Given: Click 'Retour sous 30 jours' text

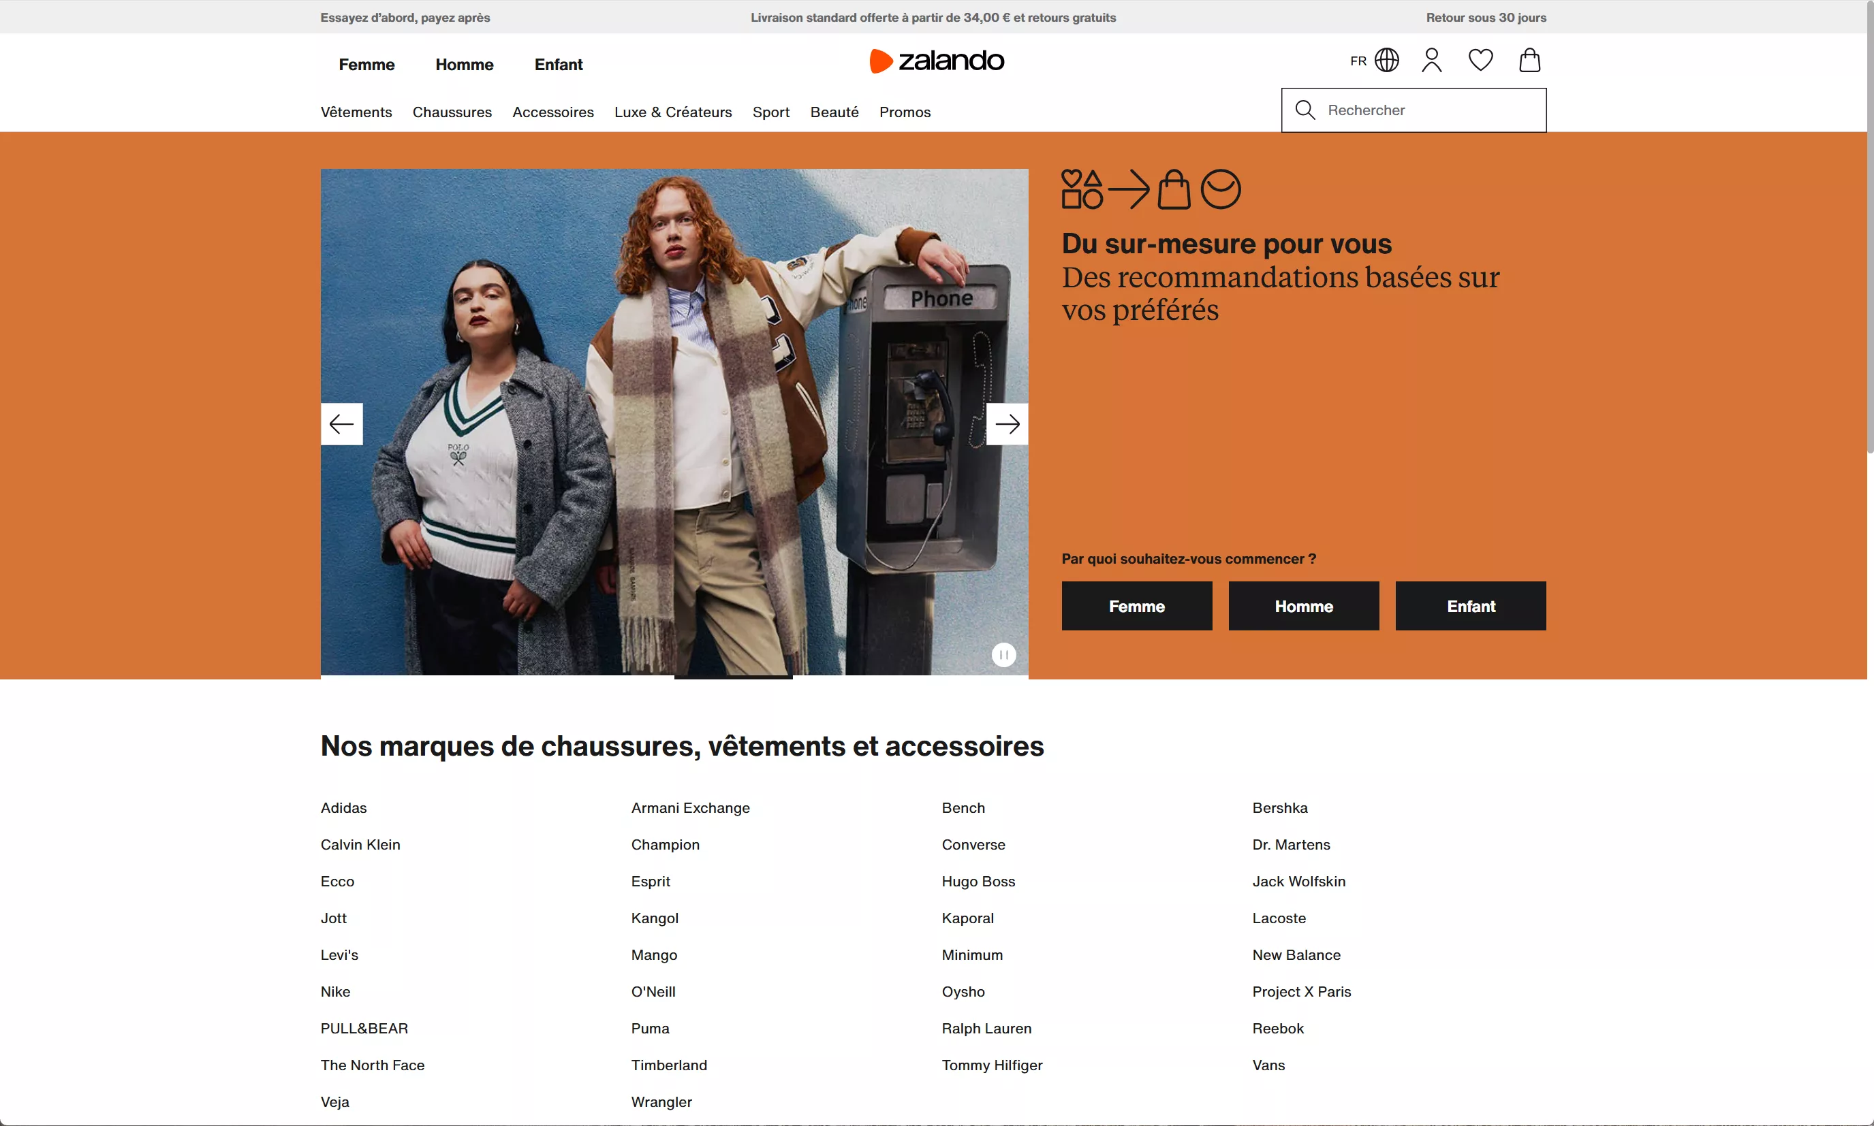Looking at the screenshot, I should click(1486, 18).
